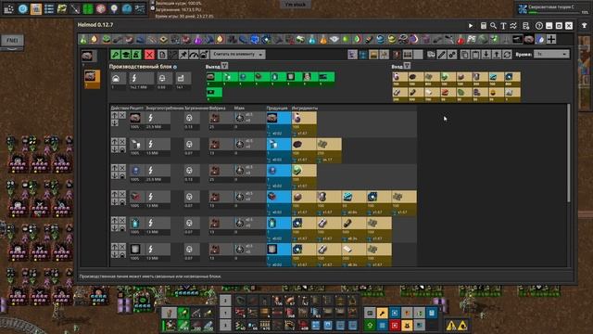This screenshot has height=334, width=593.
Task: Open the list preferences icon in Helmod header
Action: pyautogui.click(x=525, y=26)
